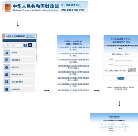Click the printer icon for 准考证打印

coord(7,67)
